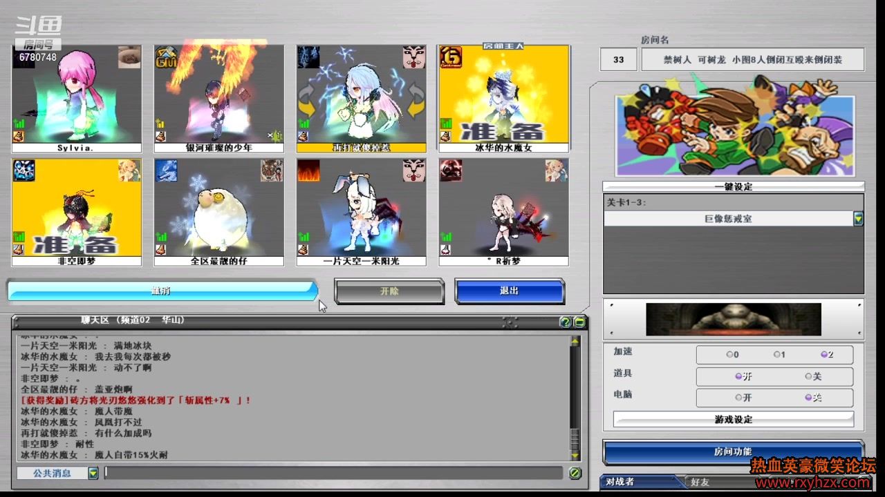This screenshot has width=885, height=497.
Task: Select the 对战者 players tab
Action: pyautogui.click(x=621, y=482)
